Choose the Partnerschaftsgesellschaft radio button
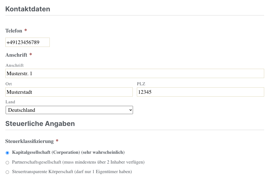Screen dimensions: 275x179 tap(7, 163)
